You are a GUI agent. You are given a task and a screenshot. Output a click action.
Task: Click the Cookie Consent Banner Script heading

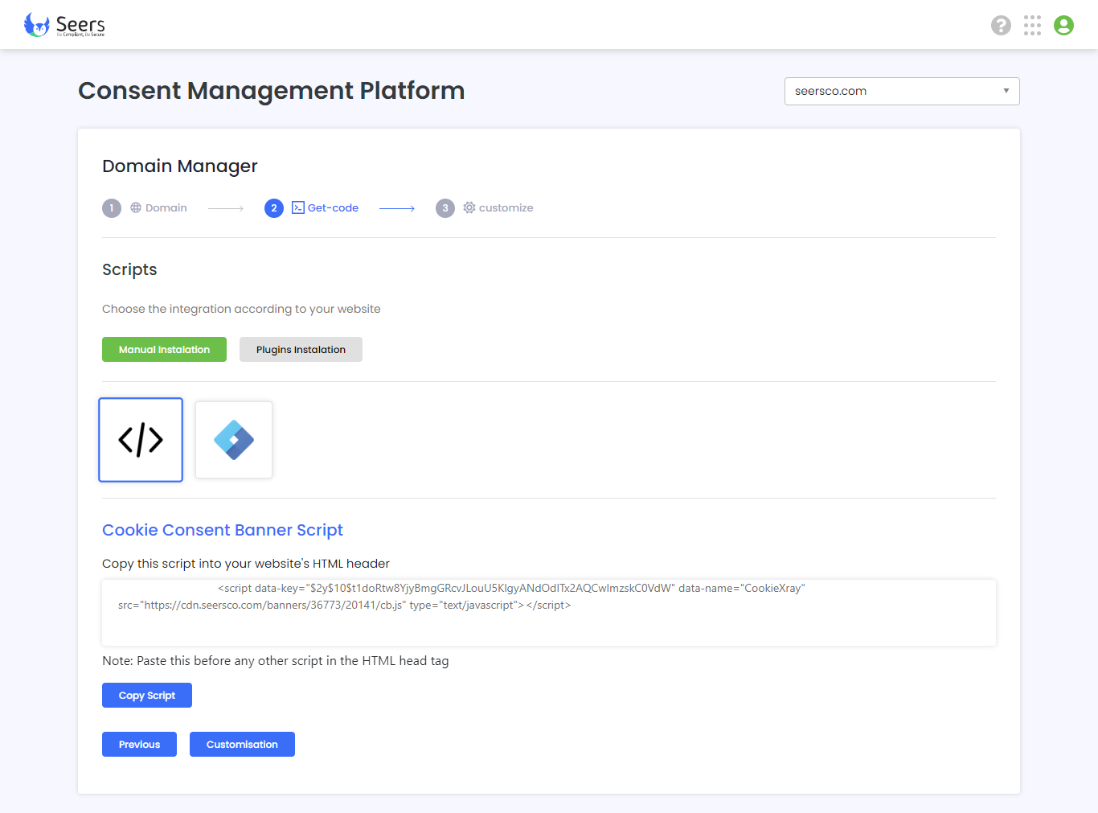(223, 530)
